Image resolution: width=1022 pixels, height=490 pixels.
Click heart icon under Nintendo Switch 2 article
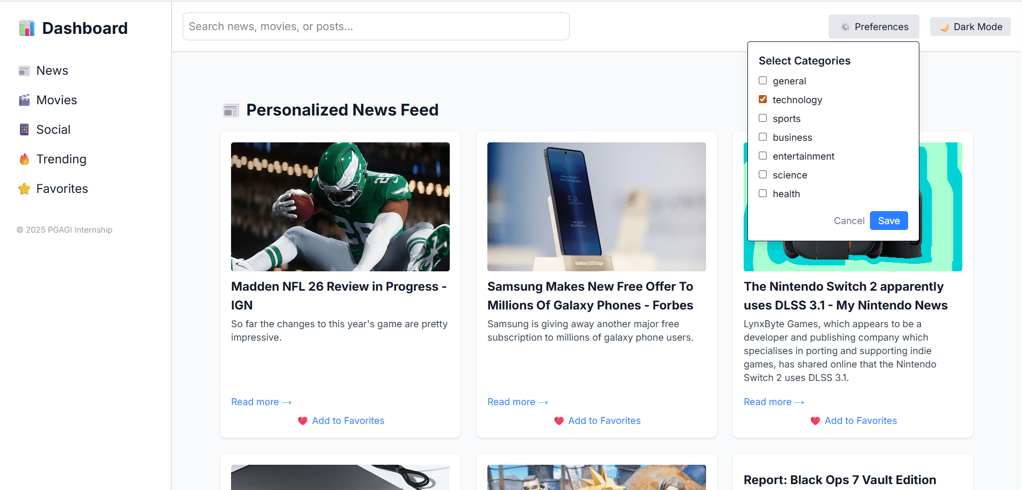point(815,421)
